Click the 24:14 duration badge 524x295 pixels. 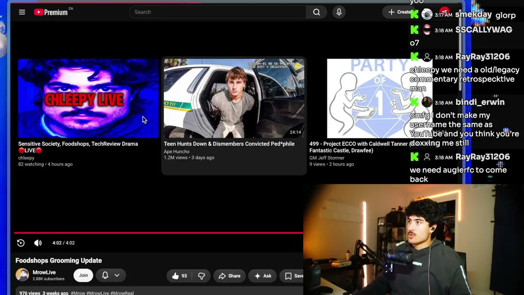(x=295, y=132)
